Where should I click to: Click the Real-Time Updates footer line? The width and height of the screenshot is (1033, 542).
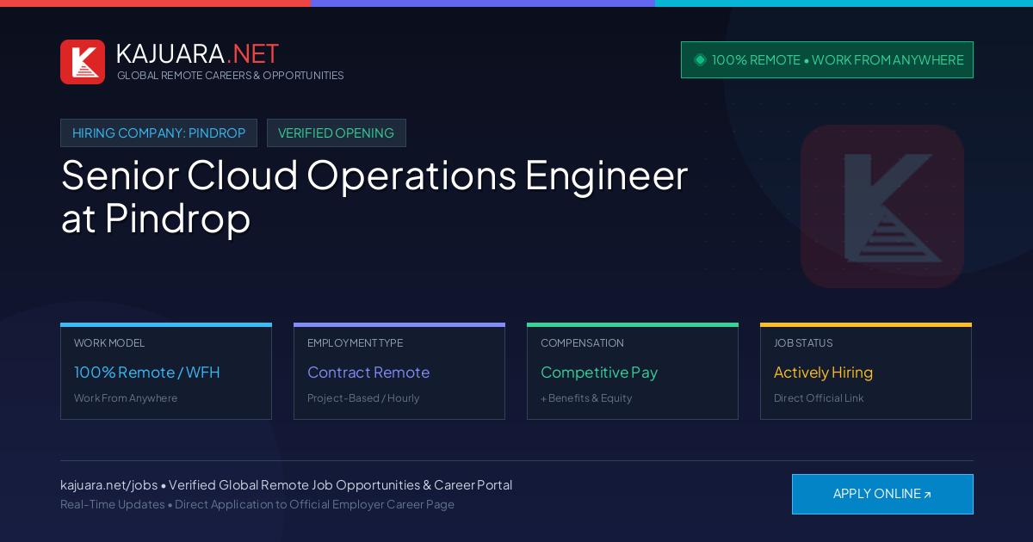[257, 504]
